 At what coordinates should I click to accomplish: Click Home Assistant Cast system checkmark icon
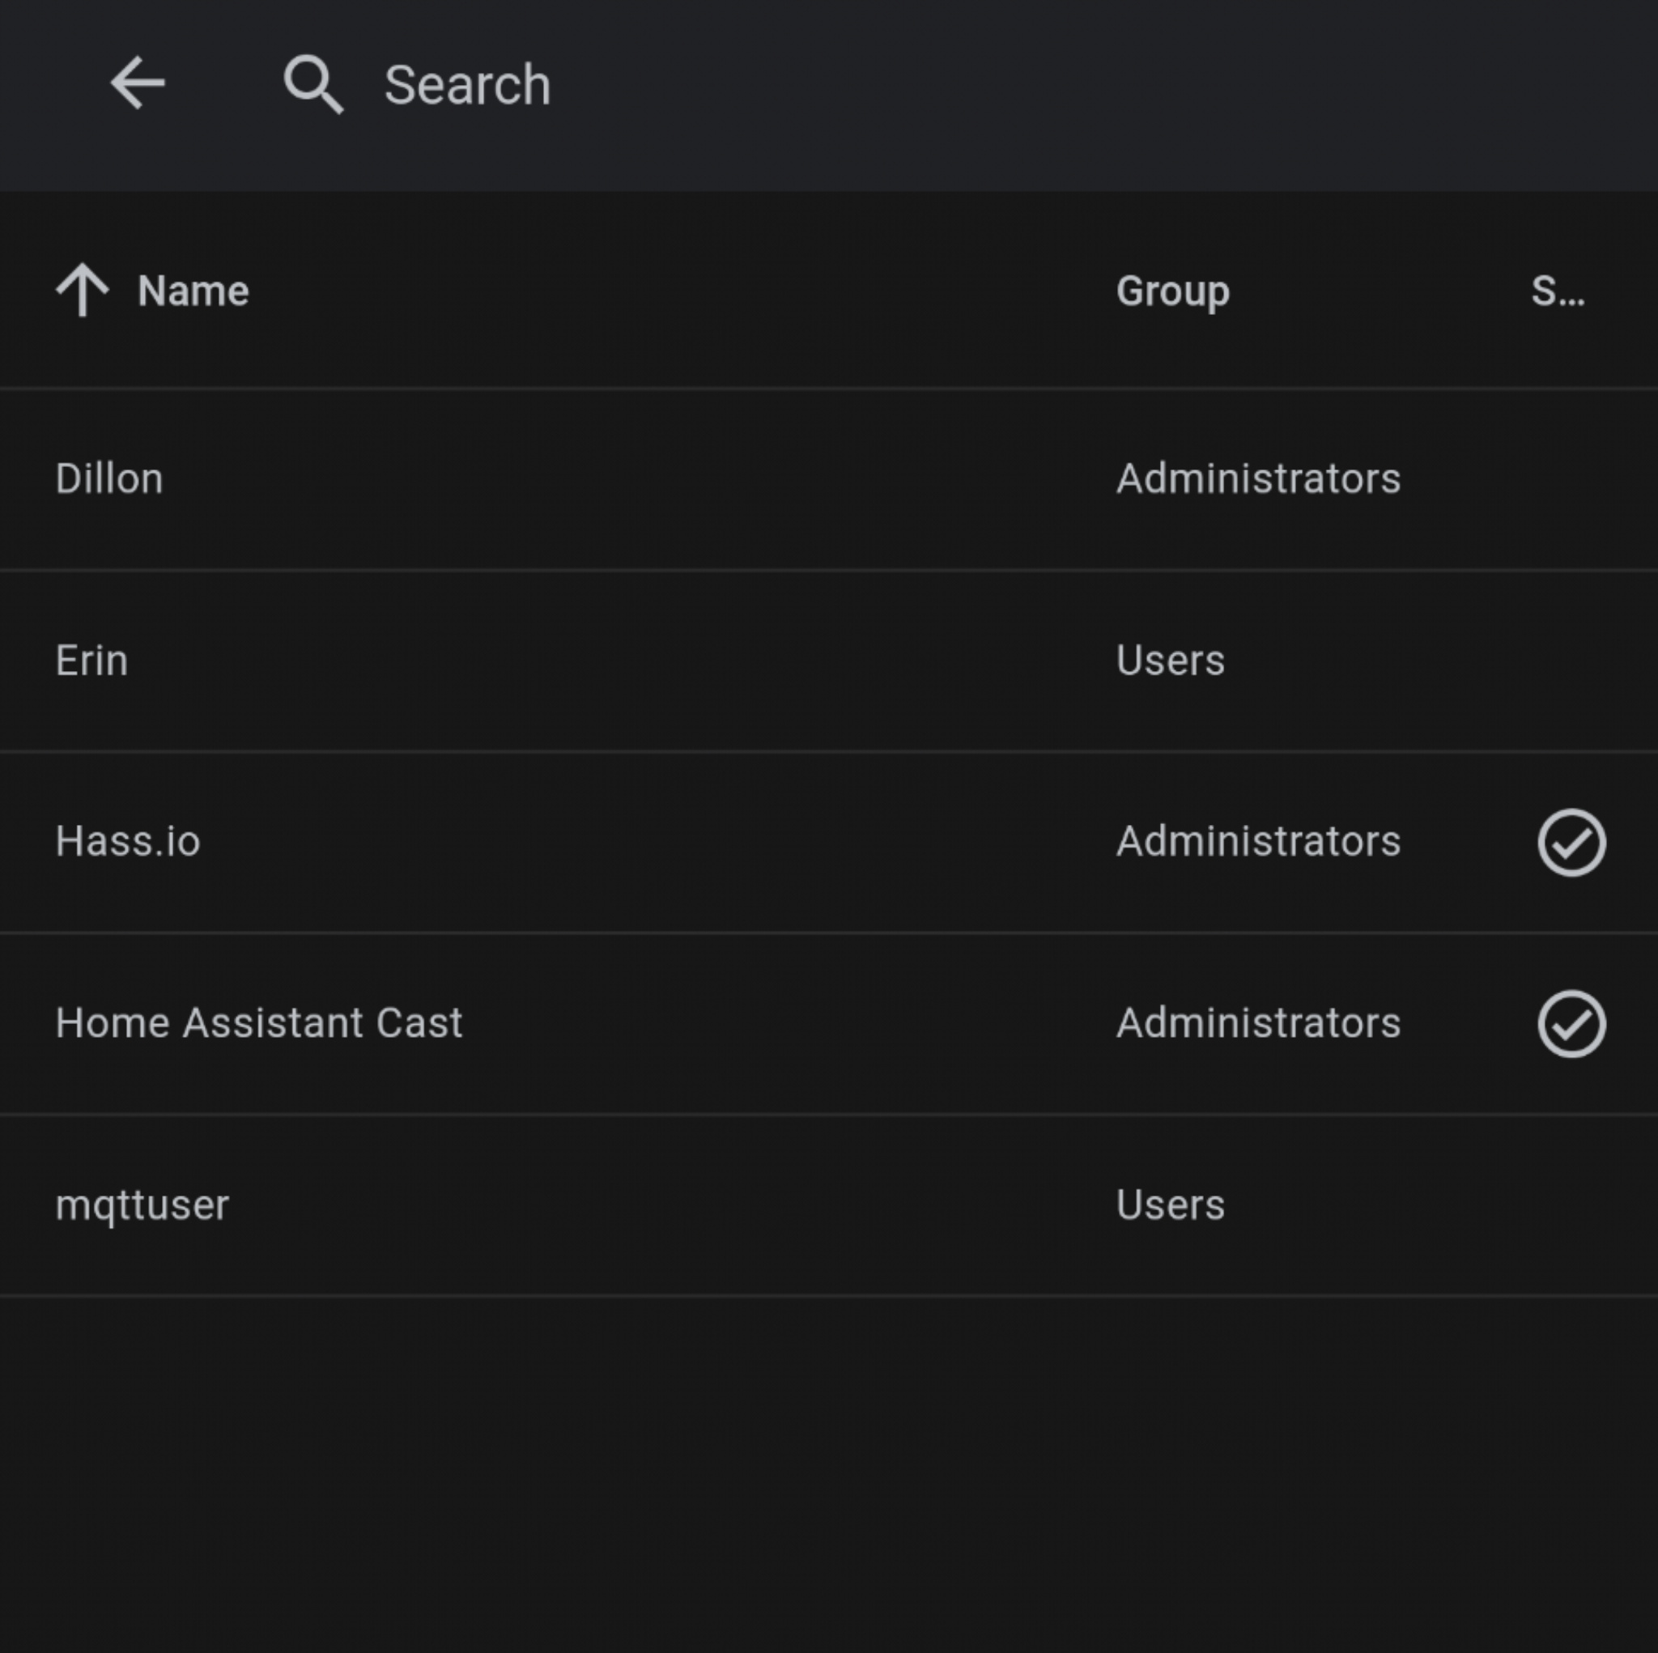[x=1571, y=1023]
